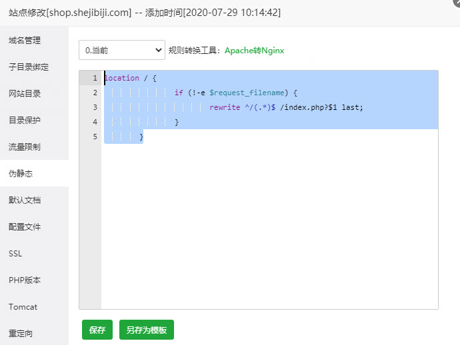Switch to 配置文件 tab
The width and height of the screenshot is (460, 345).
click(x=25, y=227)
